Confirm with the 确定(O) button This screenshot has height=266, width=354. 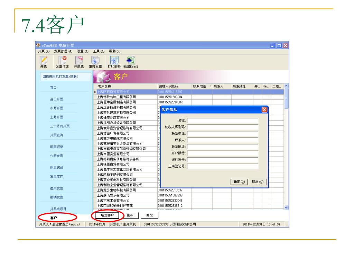(239, 182)
